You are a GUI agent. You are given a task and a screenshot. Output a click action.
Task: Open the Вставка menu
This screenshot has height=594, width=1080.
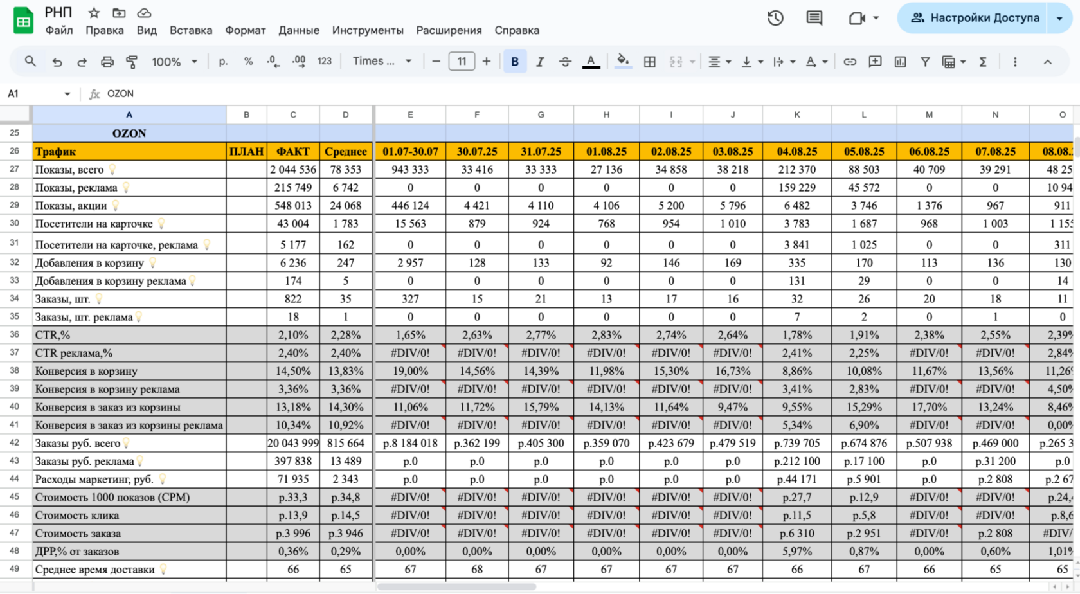(x=191, y=30)
